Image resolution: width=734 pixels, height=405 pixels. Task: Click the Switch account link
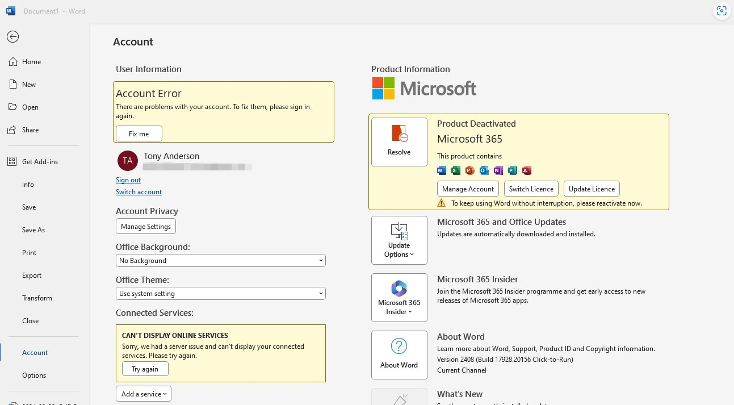(139, 192)
